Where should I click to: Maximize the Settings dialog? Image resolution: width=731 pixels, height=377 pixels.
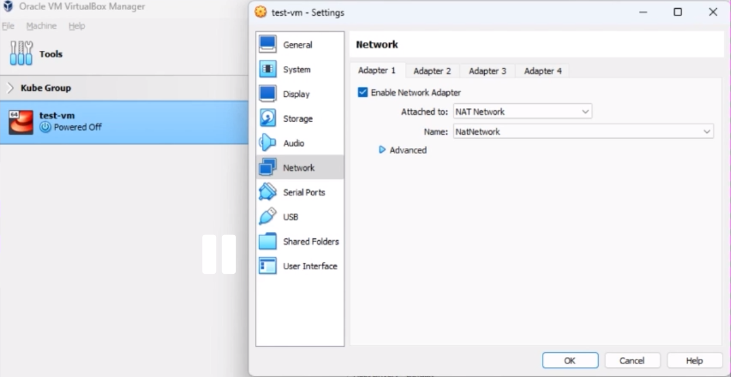pyautogui.click(x=678, y=12)
